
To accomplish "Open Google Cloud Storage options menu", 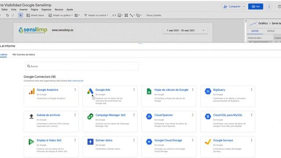I will pos(193,140).
